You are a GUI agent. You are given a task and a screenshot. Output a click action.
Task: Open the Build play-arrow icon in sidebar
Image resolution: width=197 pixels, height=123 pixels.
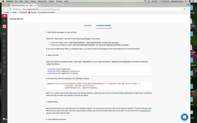[x=4, y=41]
